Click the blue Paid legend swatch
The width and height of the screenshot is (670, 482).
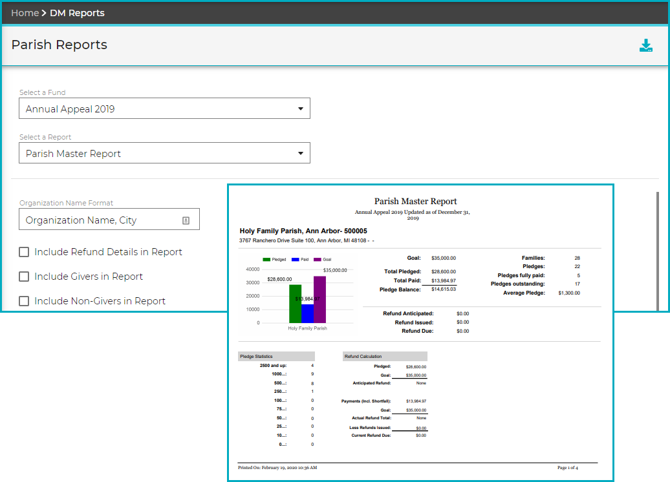point(296,260)
